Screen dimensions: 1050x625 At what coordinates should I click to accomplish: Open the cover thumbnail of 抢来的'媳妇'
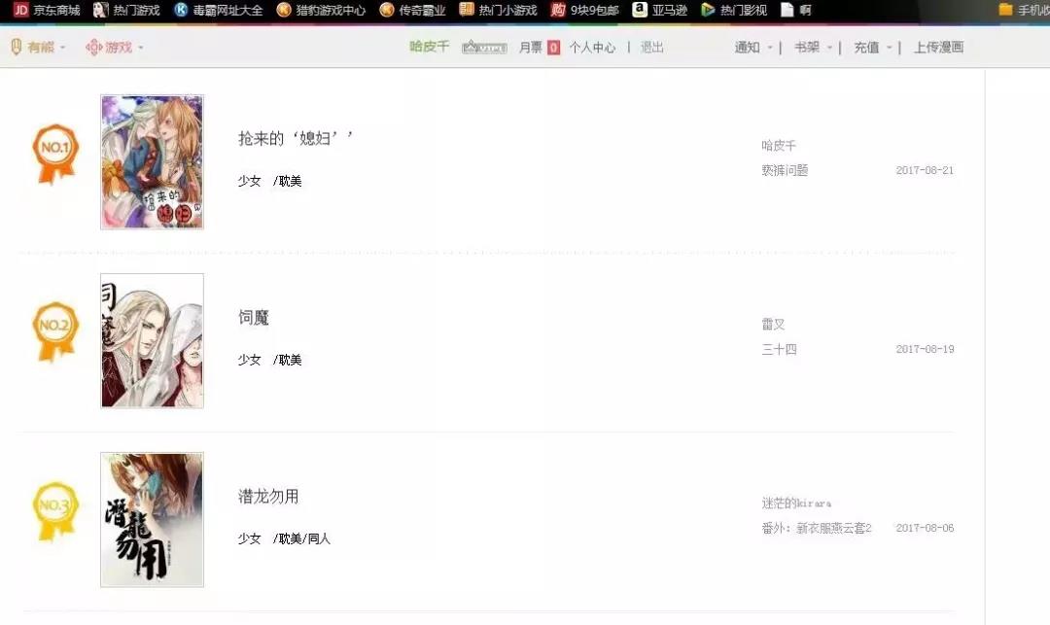[x=152, y=162]
